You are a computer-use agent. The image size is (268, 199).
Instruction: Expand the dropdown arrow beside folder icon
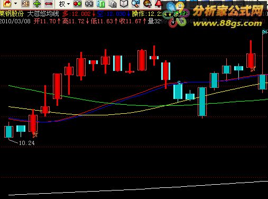click(15, 4)
